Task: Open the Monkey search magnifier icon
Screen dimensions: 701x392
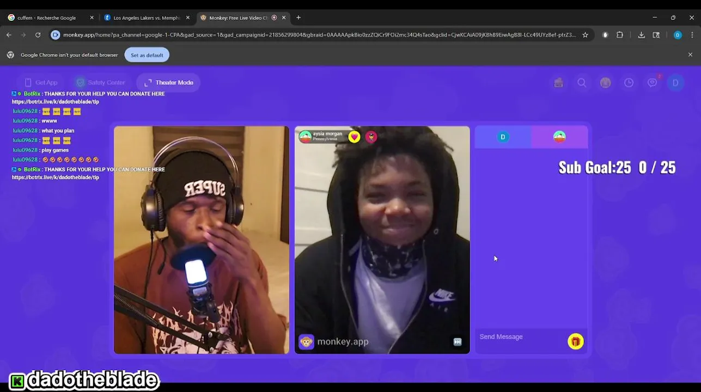Action: pos(582,83)
